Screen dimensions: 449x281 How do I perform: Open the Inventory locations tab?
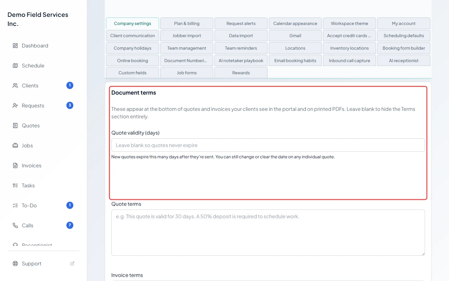pos(350,48)
